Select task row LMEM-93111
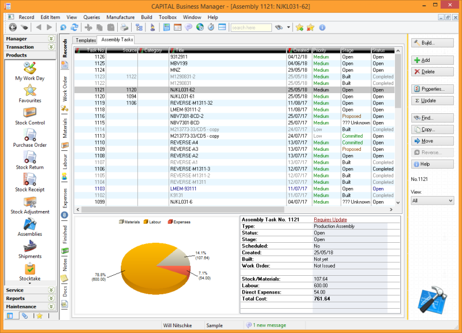Screen dimensions: 462x333 point(234,189)
